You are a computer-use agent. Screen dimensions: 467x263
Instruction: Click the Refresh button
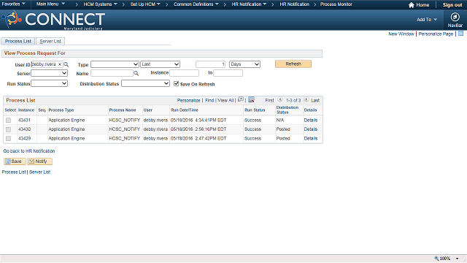293,64
